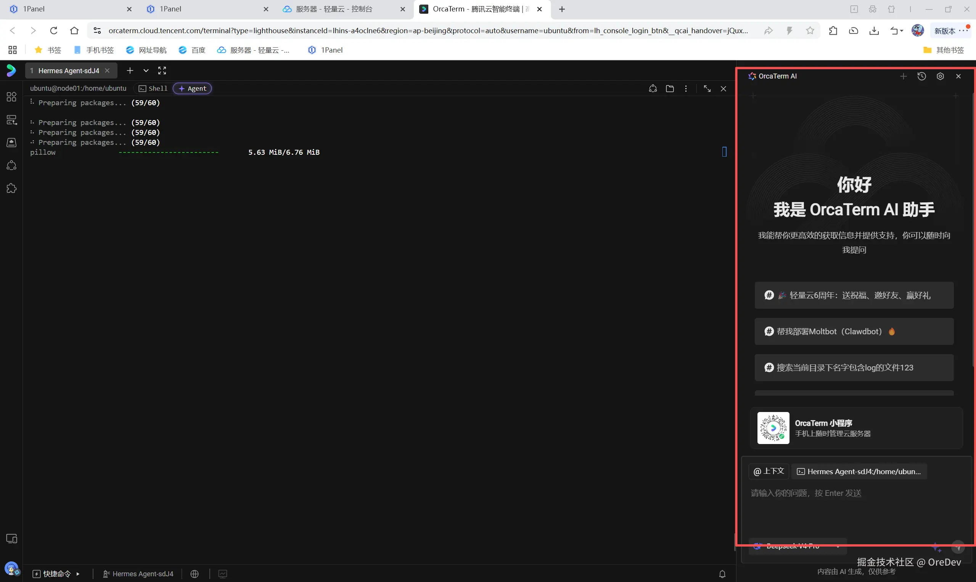Viewport: 976px width, 582px height.
Task: Open the notifications bell
Action: tap(722, 574)
